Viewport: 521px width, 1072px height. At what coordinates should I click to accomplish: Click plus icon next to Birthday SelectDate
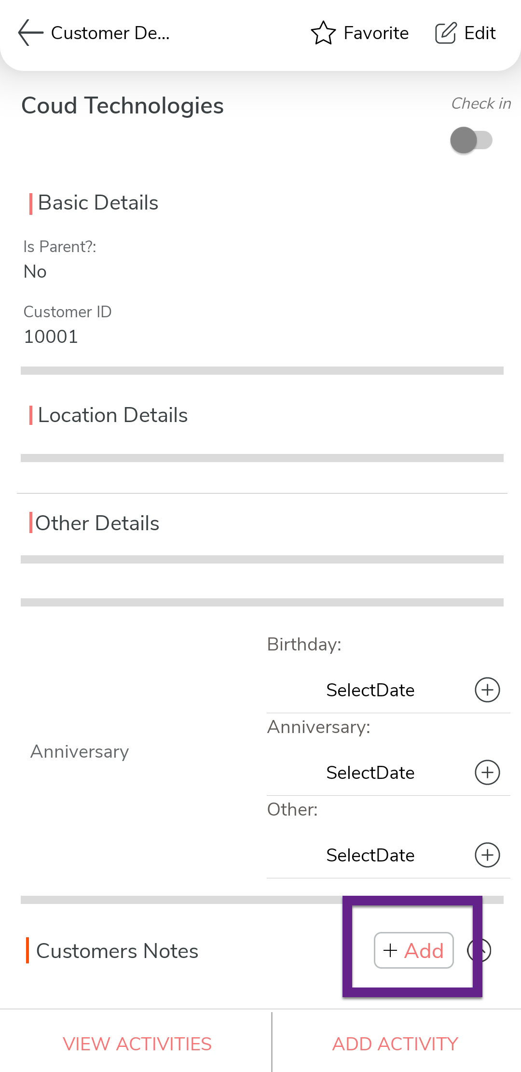[x=487, y=690]
